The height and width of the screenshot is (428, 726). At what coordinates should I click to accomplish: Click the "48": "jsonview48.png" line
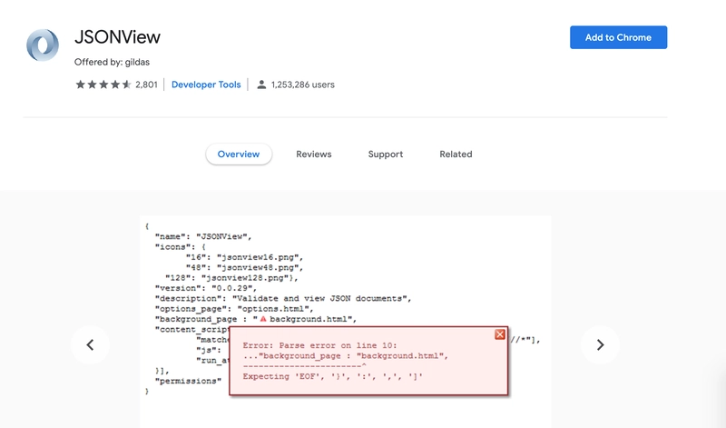pos(244,267)
